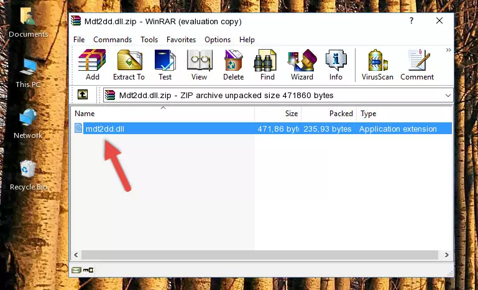Viewport: 478px width, 290px height.
Task: Click the horizontal scrollbar thumb
Action: tap(260, 255)
